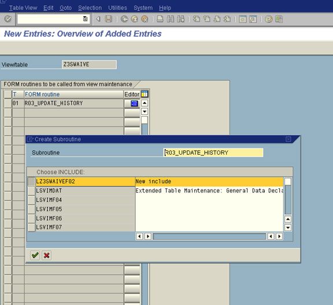333x305 pixels.
Task: Select row for LSVIMF04 include
Action: coord(31,200)
